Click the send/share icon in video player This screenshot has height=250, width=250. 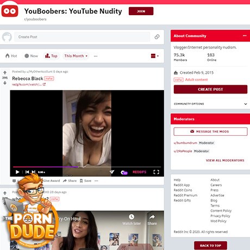tap(112, 172)
